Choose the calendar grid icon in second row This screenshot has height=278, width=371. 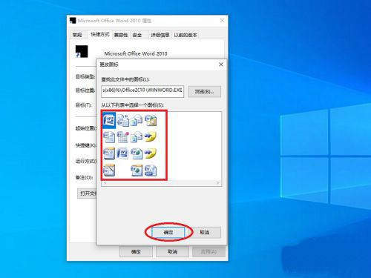pyautogui.click(x=123, y=137)
